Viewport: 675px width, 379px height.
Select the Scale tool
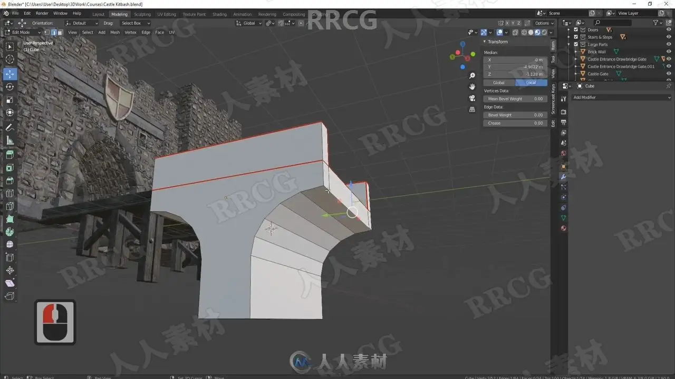tap(10, 99)
